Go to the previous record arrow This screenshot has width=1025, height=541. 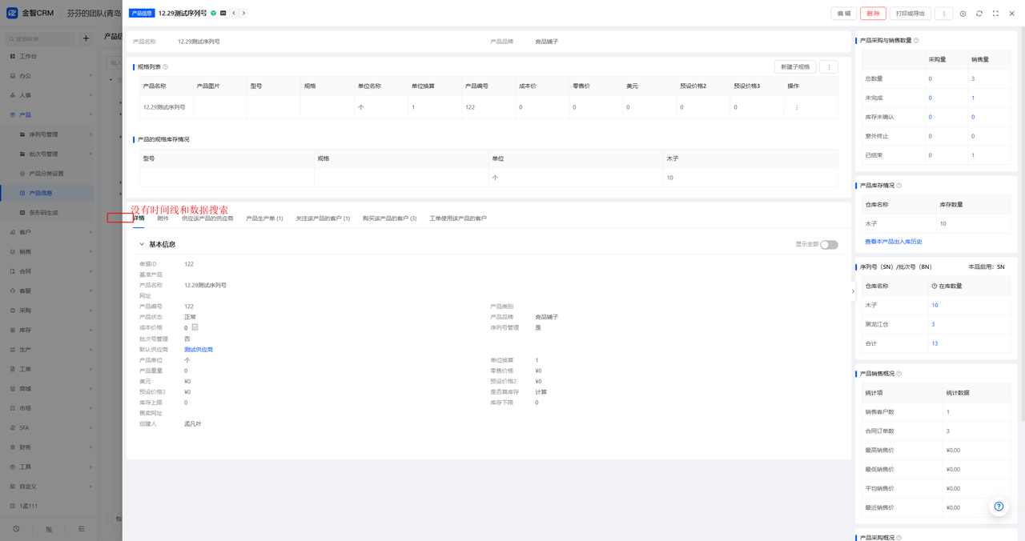234,14
